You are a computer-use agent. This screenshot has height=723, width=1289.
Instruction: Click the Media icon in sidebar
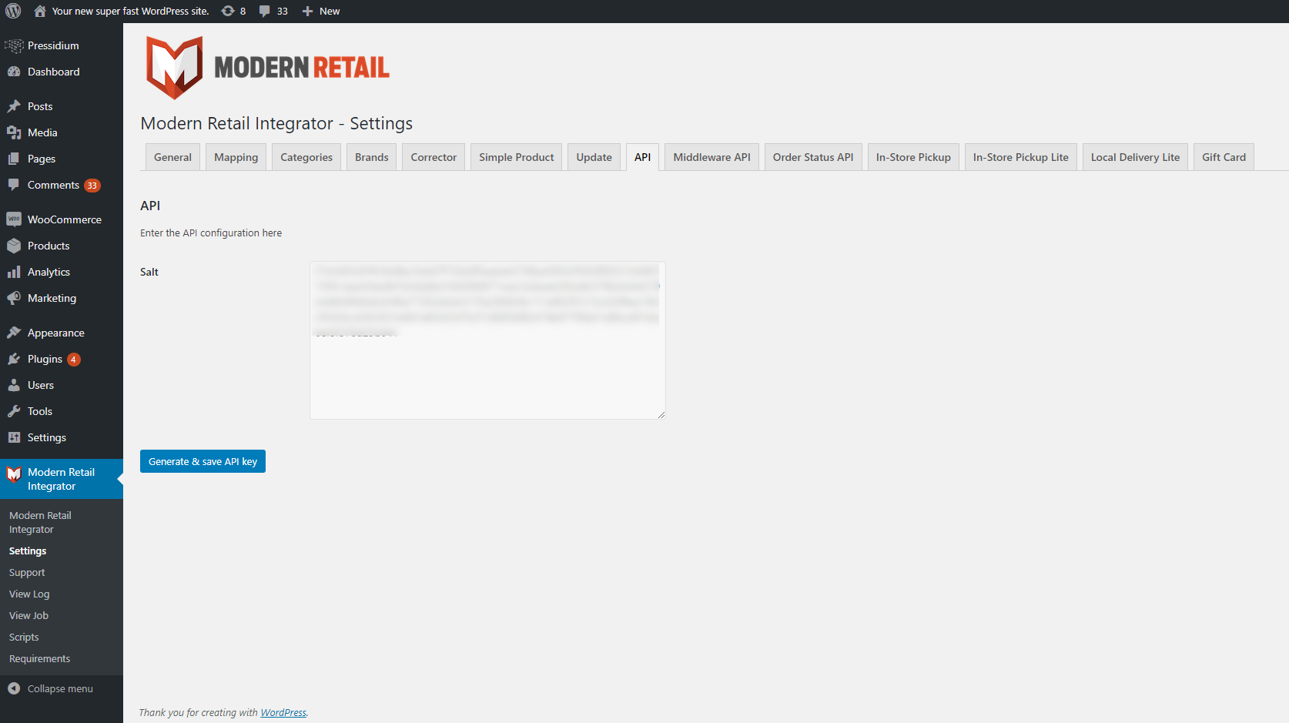point(14,132)
